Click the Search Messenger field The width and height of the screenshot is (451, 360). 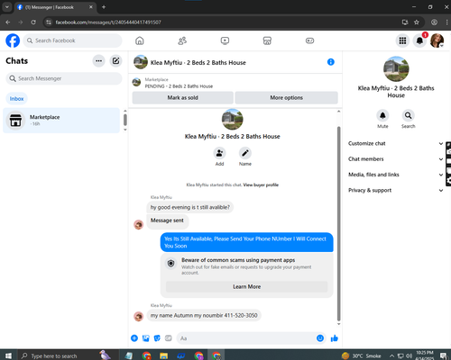[64, 78]
